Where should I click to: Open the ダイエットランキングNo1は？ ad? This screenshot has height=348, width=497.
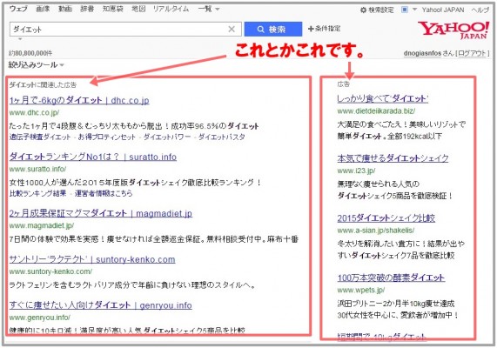93,157
